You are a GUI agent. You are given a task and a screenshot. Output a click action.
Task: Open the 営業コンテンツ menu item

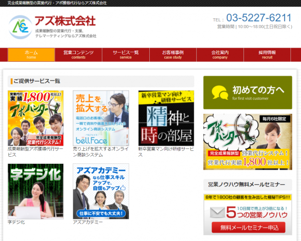coord(78,54)
